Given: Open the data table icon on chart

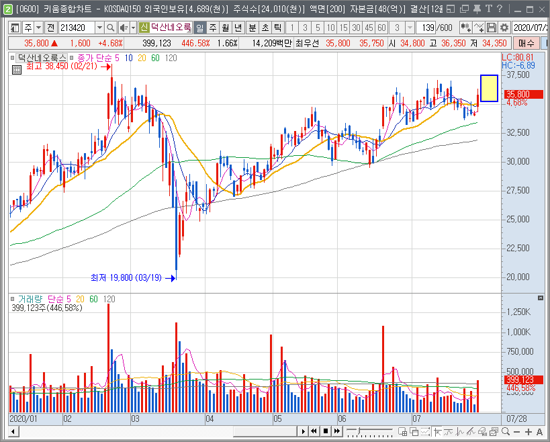Looking at the screenshot, I should point(17,70).
